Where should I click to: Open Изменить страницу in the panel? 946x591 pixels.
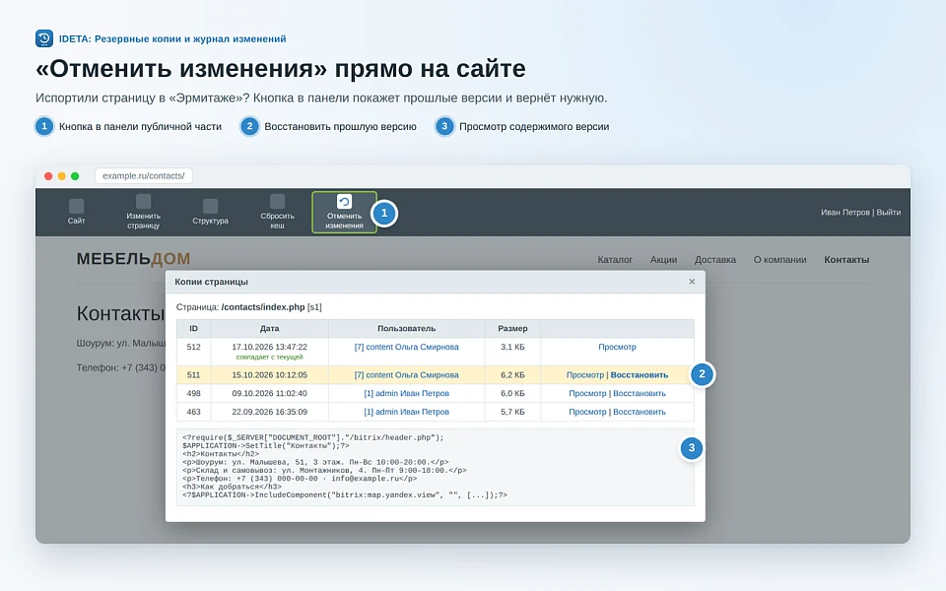143,212
